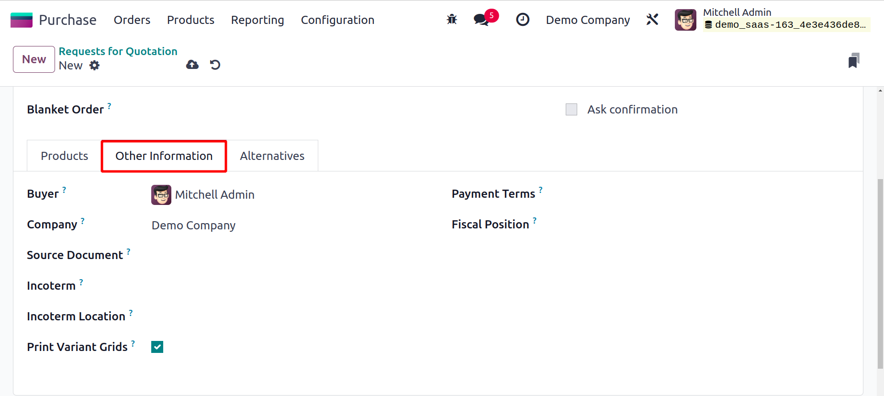Viewport: 884px width, 396px height.
Task: Click the bookmark icon at top right
Action: 853,60
